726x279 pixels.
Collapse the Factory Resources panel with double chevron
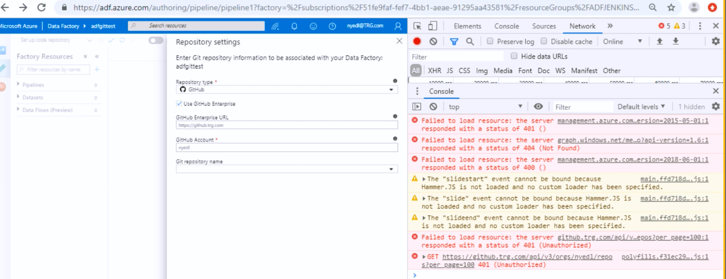click(97, 56)
